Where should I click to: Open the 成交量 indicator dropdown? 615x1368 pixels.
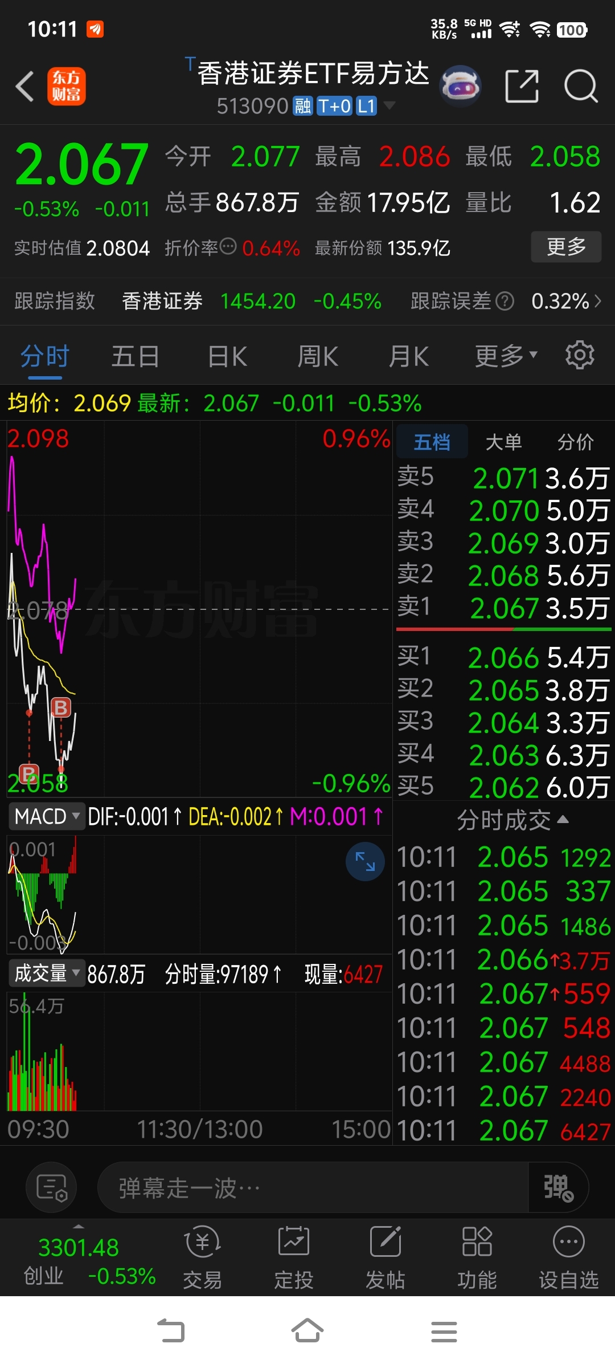[47, 974]
